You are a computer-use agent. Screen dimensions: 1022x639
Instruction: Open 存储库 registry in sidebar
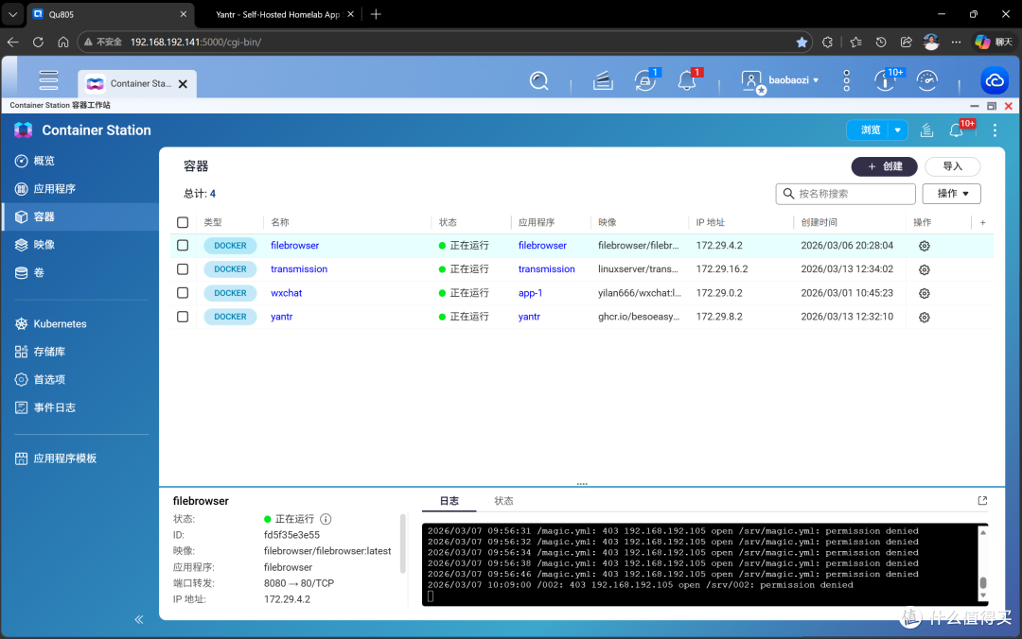pyautogui.click(x=79, y=352)
